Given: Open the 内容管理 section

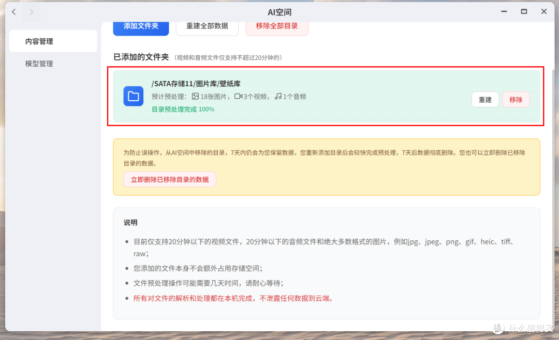Looking at the screenshot, I should pos(53,41).
